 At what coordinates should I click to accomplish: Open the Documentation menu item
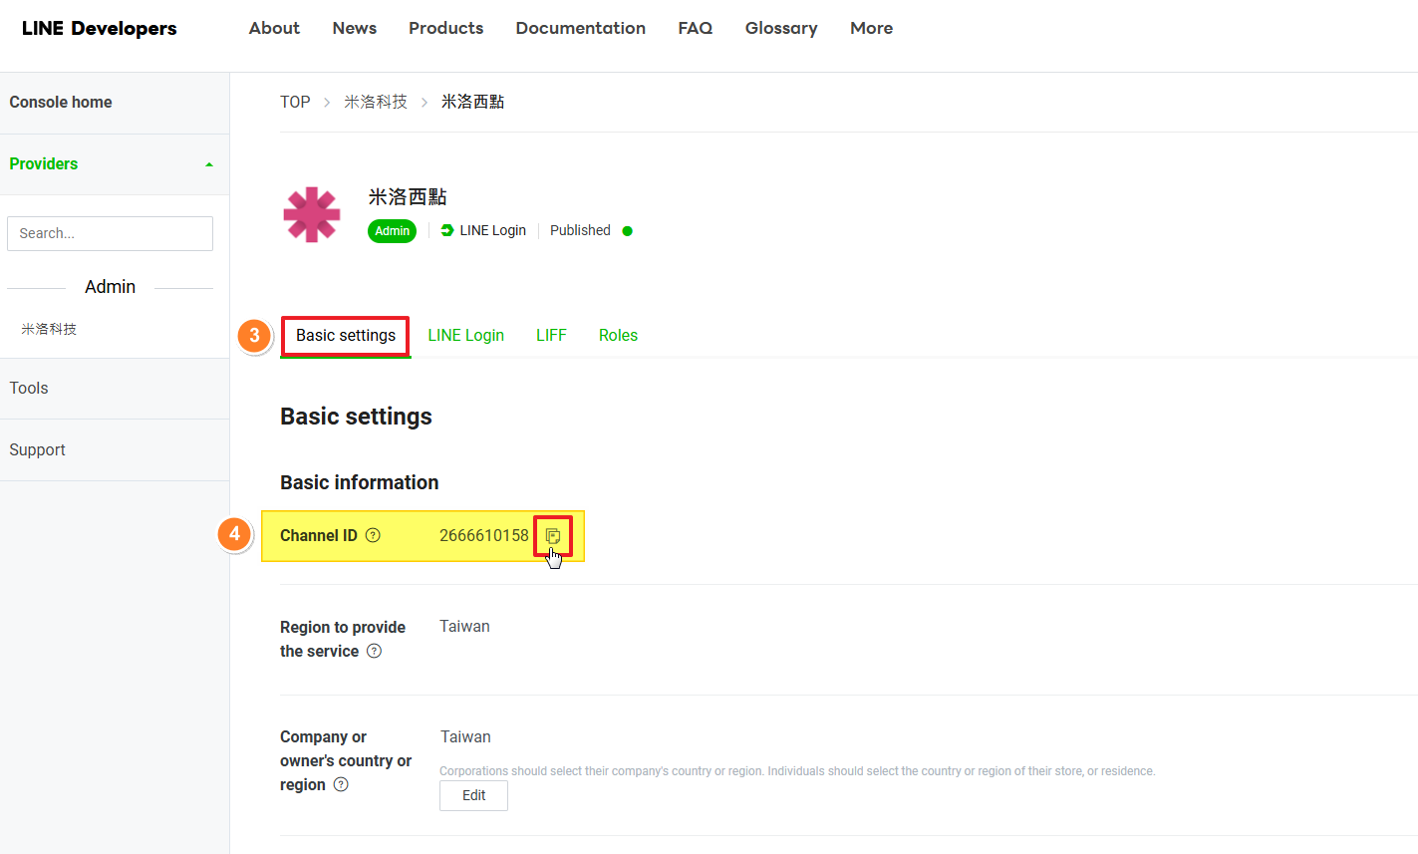(x=580, y=28)
